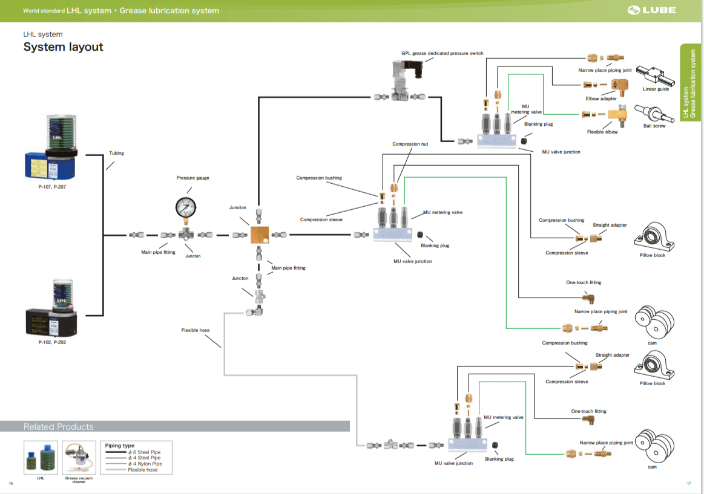Viewport: 704px width, 494px height.
Task: Click the 'Ball screw' caption
Action: click(654, 126)
